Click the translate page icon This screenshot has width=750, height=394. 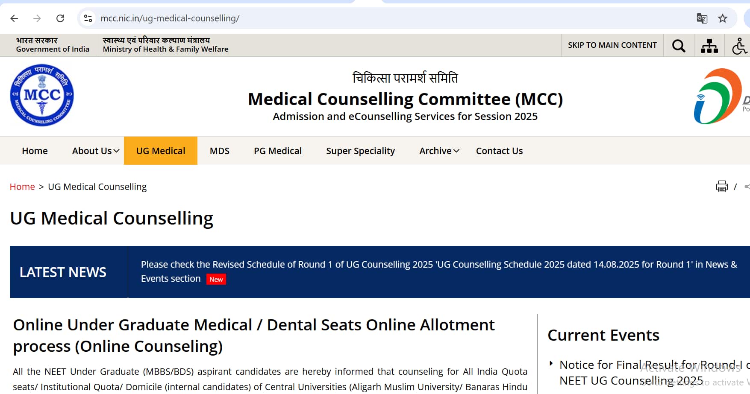click(702, 18)
